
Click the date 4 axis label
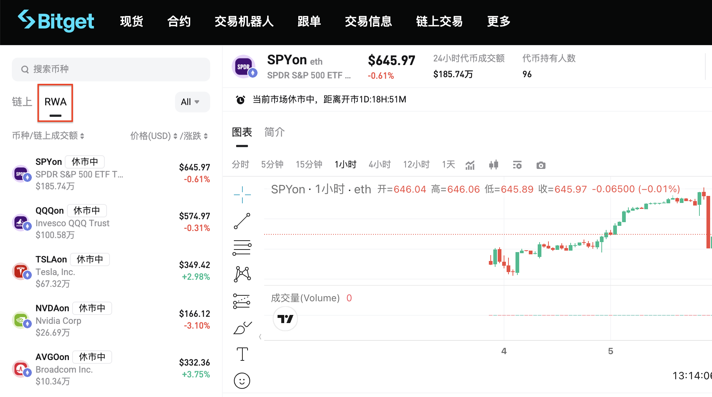(x=504, y=351)
